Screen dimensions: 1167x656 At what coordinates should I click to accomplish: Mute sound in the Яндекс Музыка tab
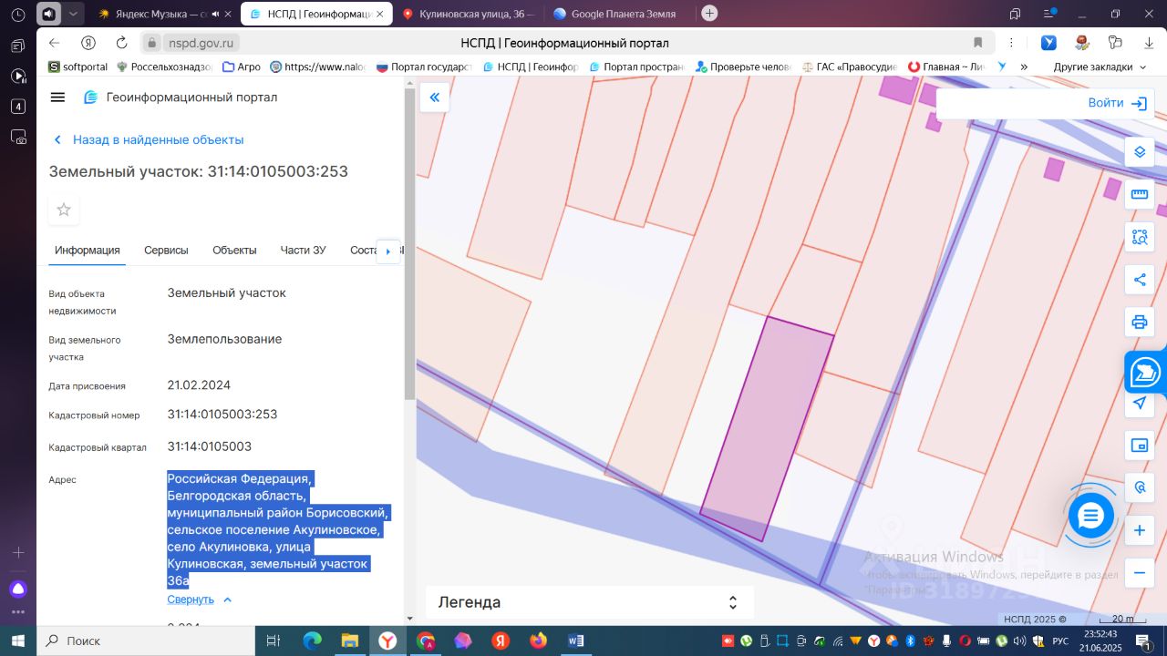coord(215,14)
